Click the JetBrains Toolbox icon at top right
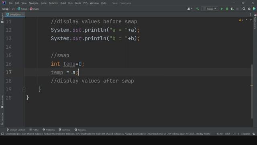 [254, 9]
